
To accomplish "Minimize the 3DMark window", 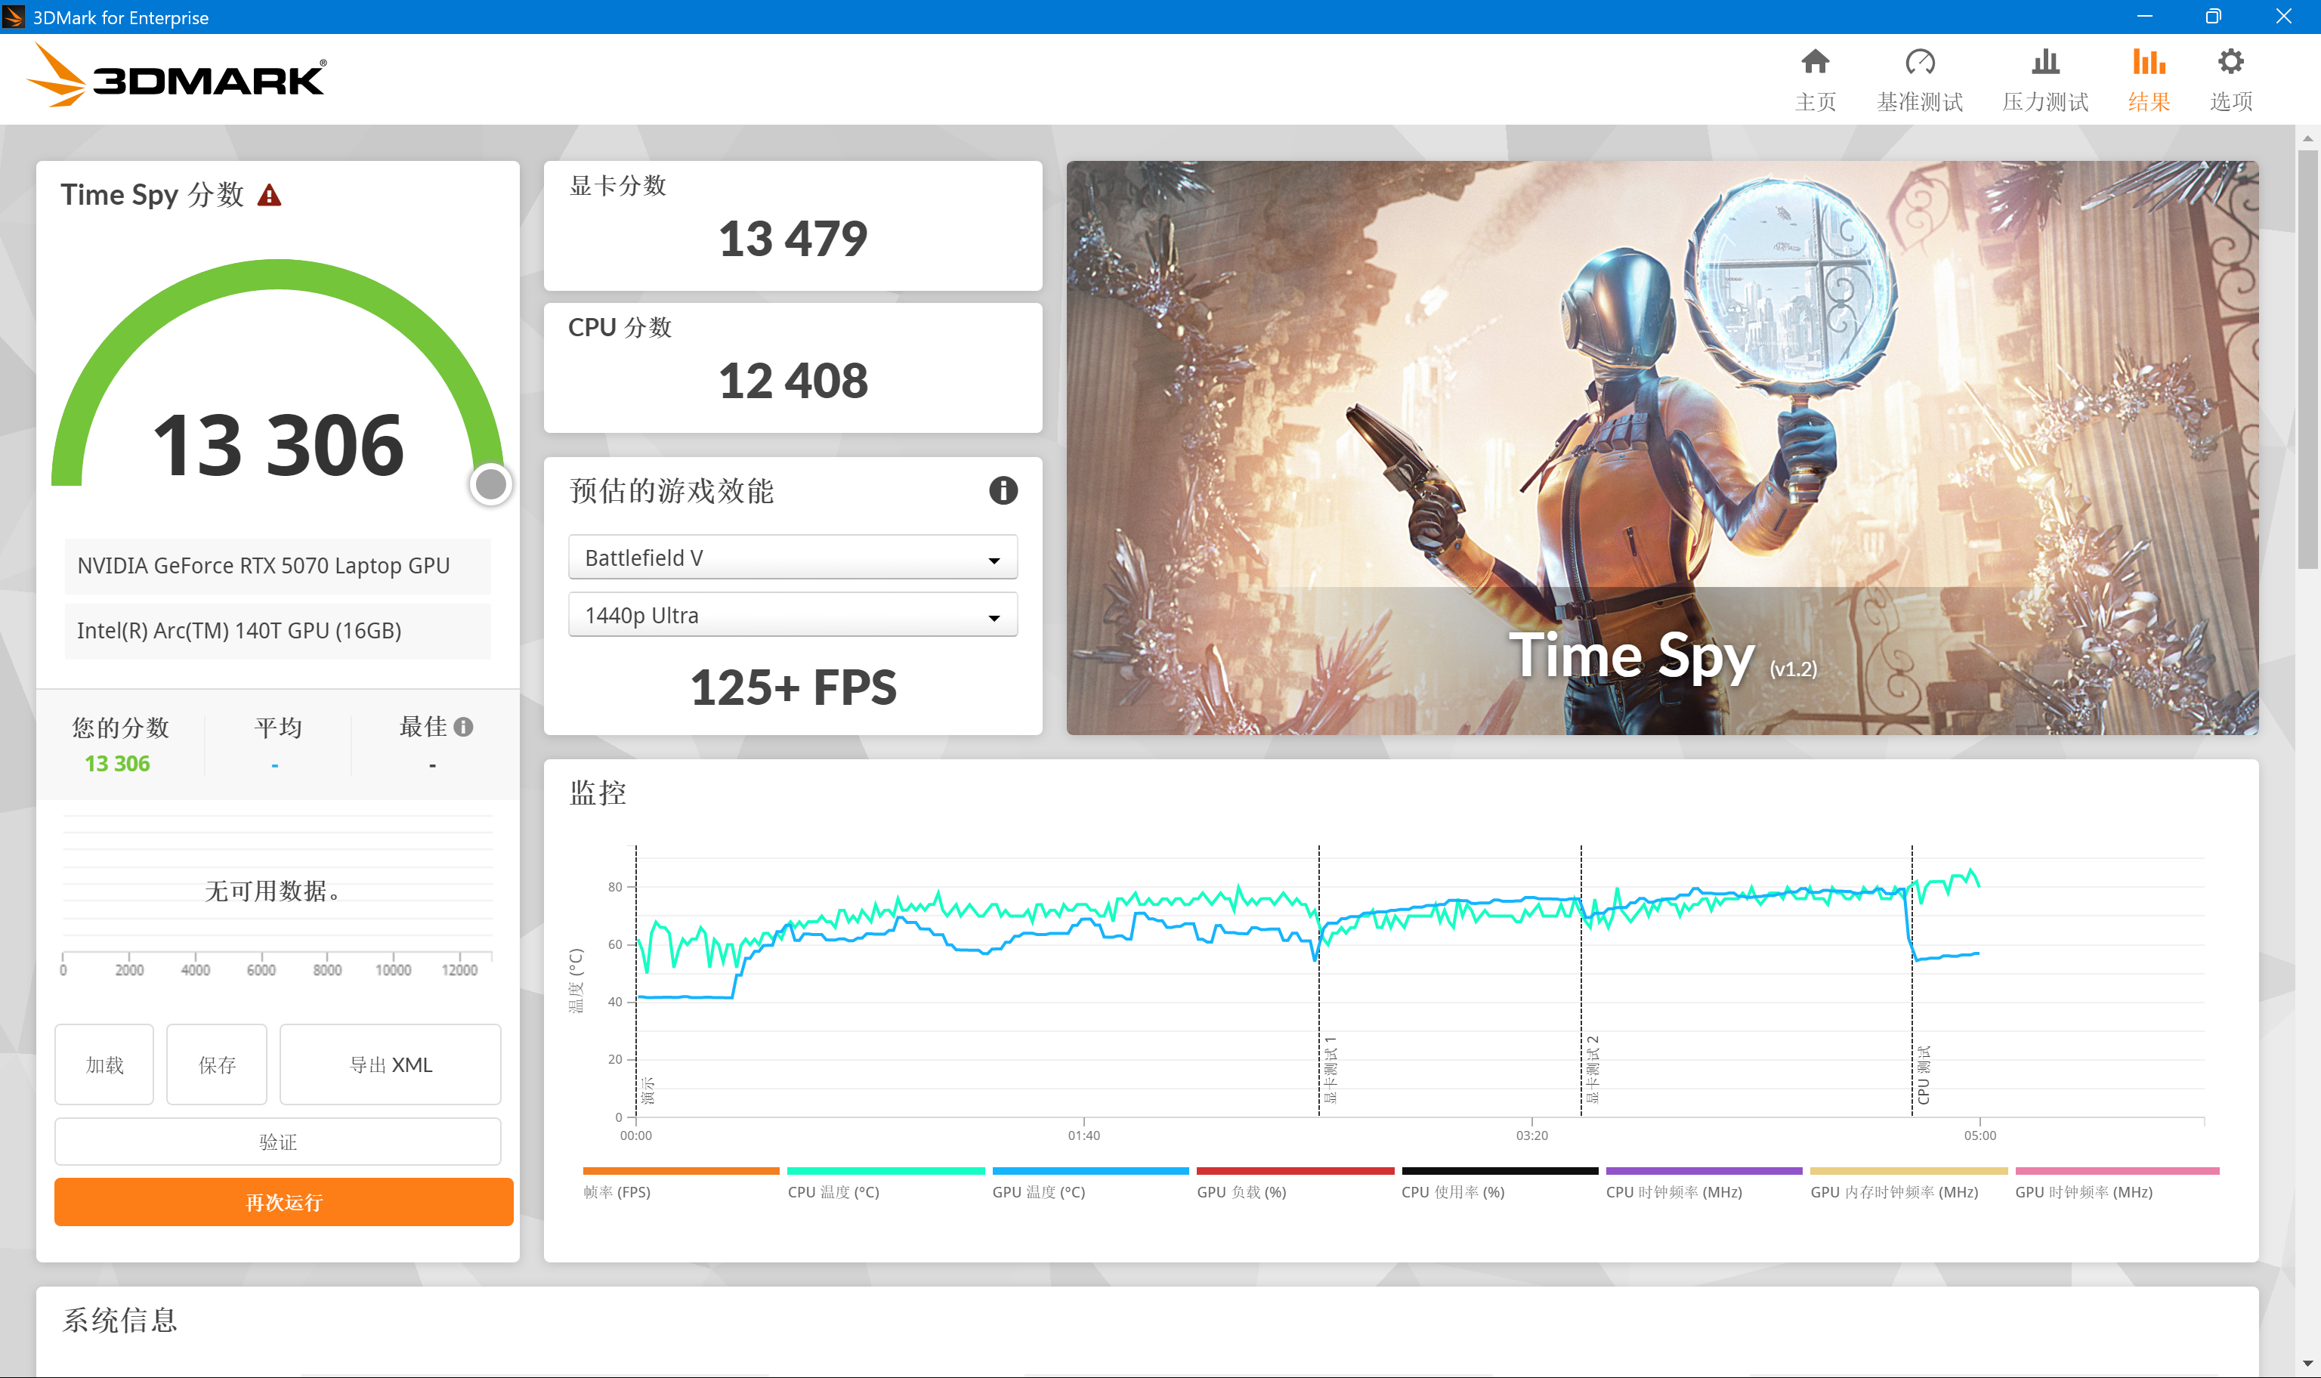I will [x=2145, y=17].
